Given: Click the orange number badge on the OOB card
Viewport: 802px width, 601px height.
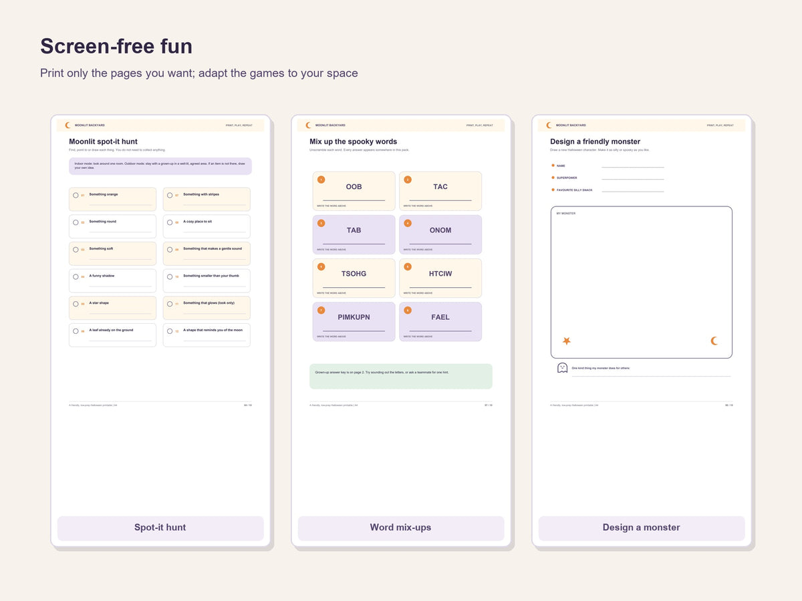Looking at the screenshot, I should 321,180.
